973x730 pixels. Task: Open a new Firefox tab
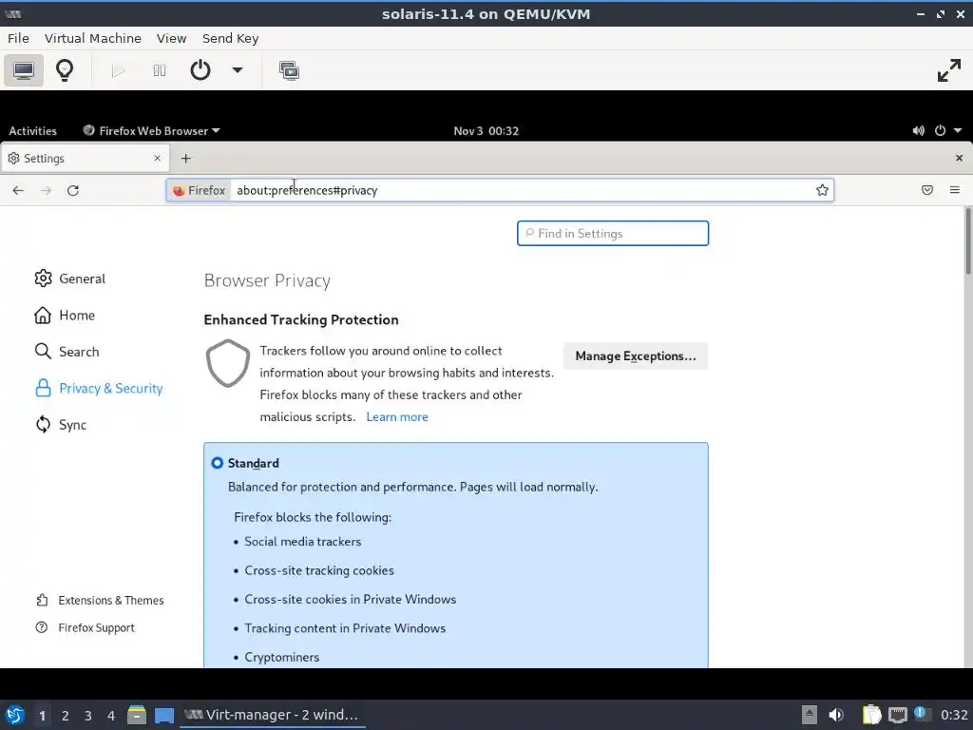point(185,159)
